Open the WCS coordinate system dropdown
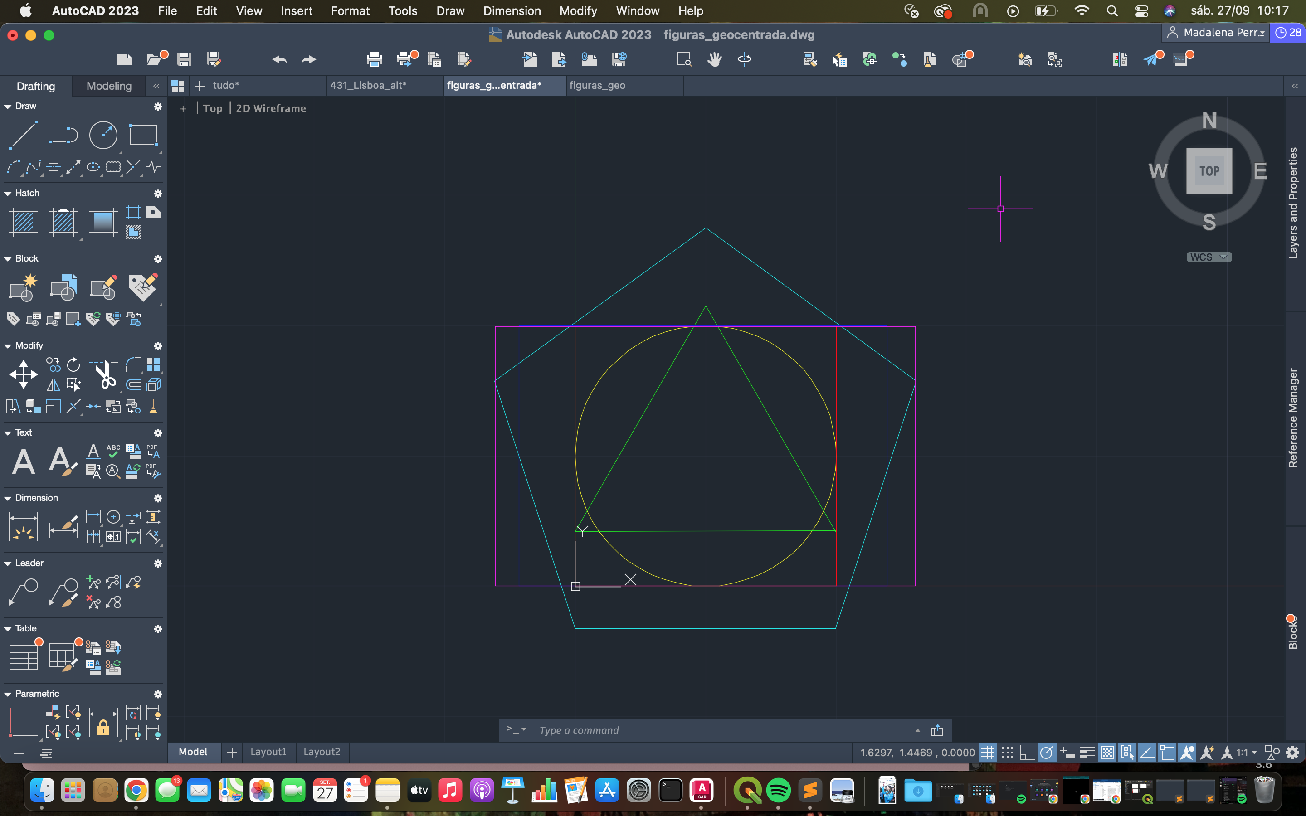 1209,257
